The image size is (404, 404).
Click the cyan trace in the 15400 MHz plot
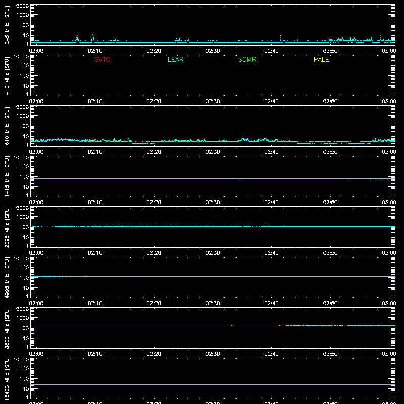pos(213,384)
